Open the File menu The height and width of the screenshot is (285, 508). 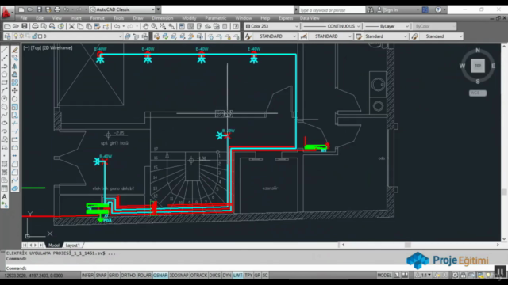point(24,18)
